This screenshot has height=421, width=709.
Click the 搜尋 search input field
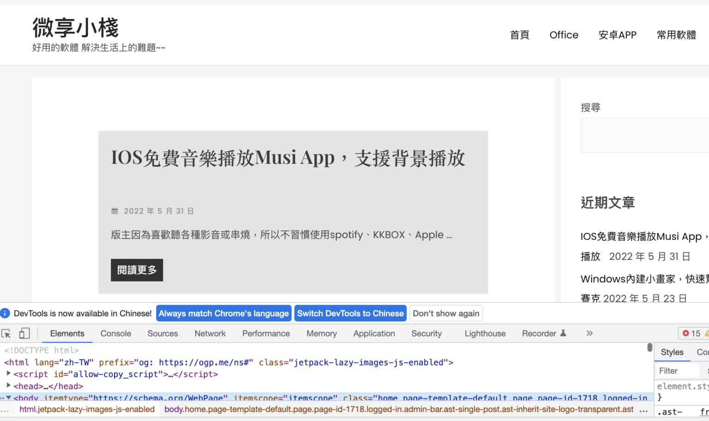click(645, 135)
